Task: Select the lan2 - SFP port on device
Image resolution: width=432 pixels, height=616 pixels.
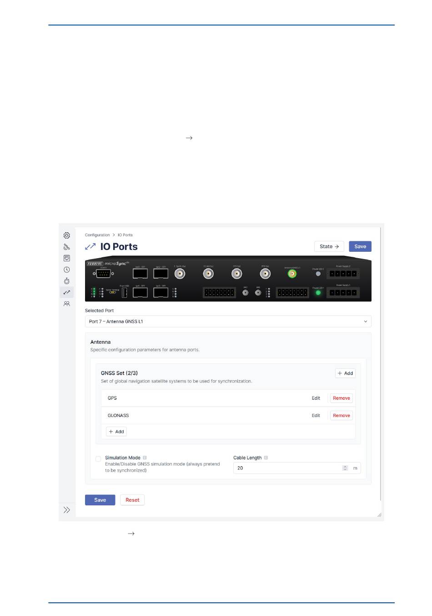Action: tap(161, 274)
